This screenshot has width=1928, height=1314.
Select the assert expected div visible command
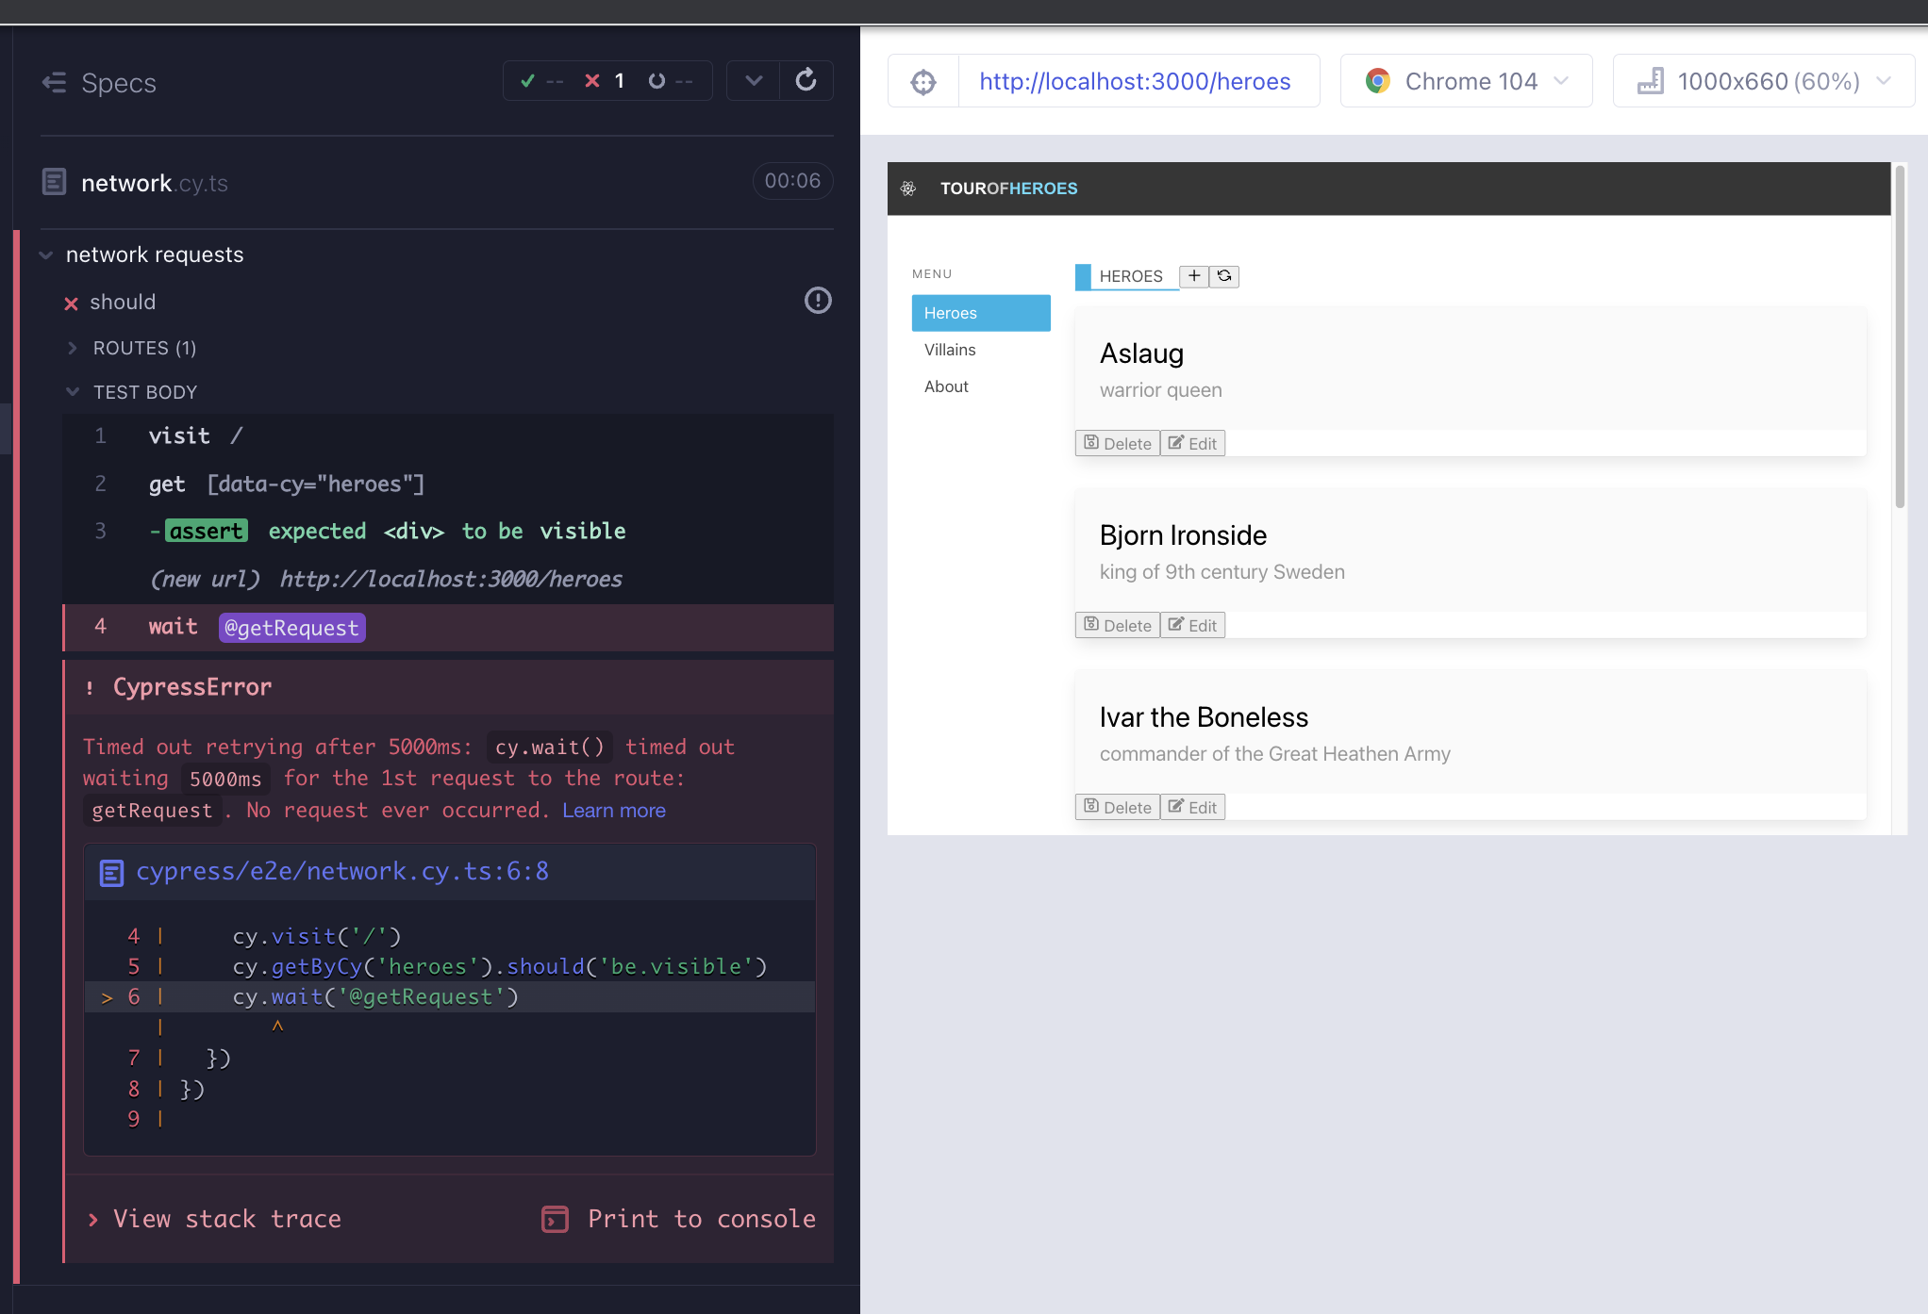coord(448,531)
